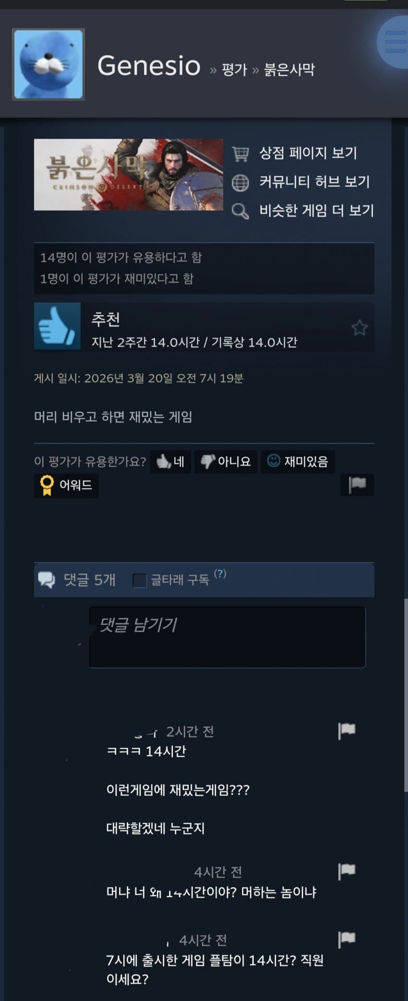Open the Genesio profile link
Viewport: 408px width, 1001px height.
(149, 66)
